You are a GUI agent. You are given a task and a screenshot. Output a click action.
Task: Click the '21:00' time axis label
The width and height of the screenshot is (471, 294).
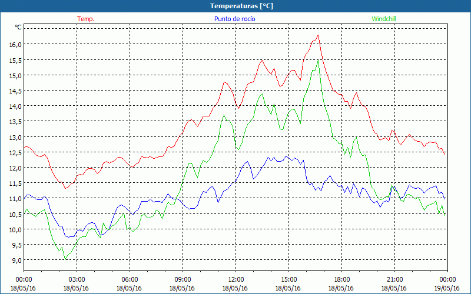[x=394, y=279]
